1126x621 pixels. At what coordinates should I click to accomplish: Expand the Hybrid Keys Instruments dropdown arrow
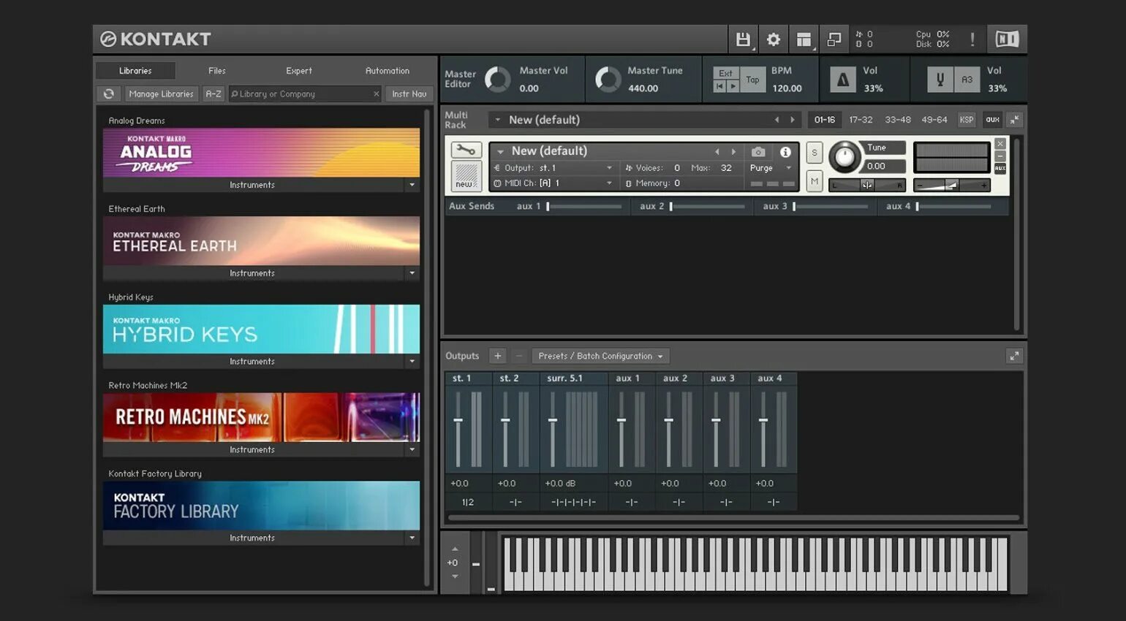(x=412, y=362)
